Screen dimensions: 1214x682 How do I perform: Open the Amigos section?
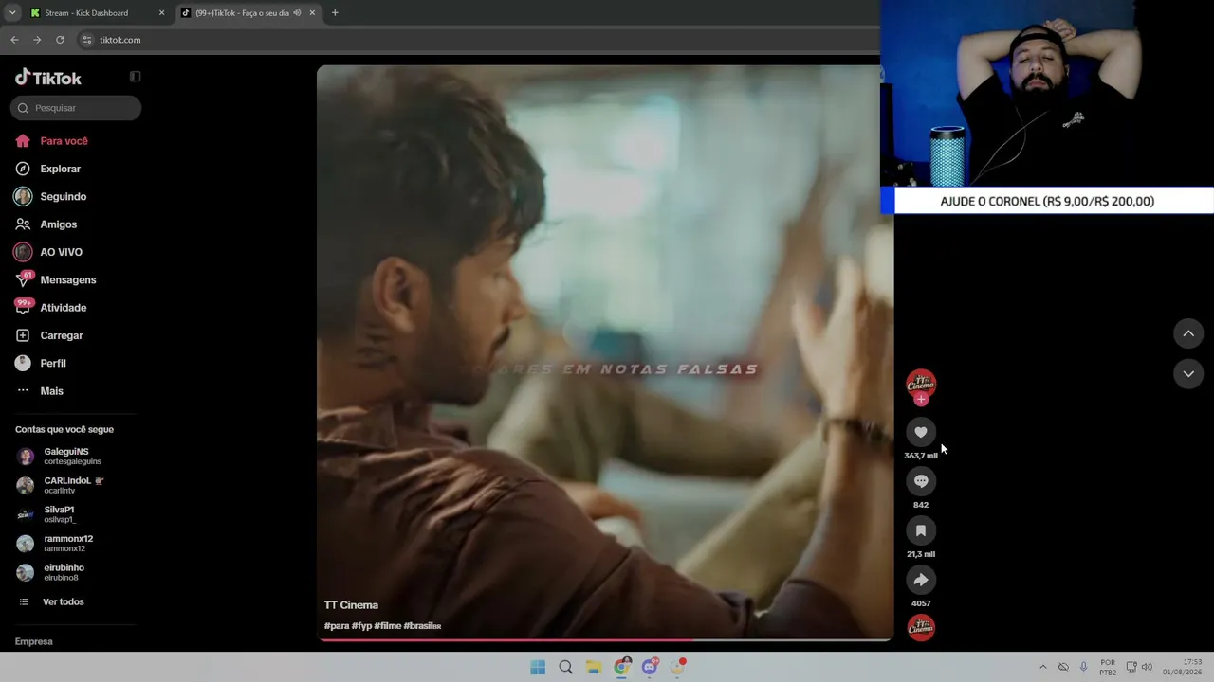(x=58, y=224)
